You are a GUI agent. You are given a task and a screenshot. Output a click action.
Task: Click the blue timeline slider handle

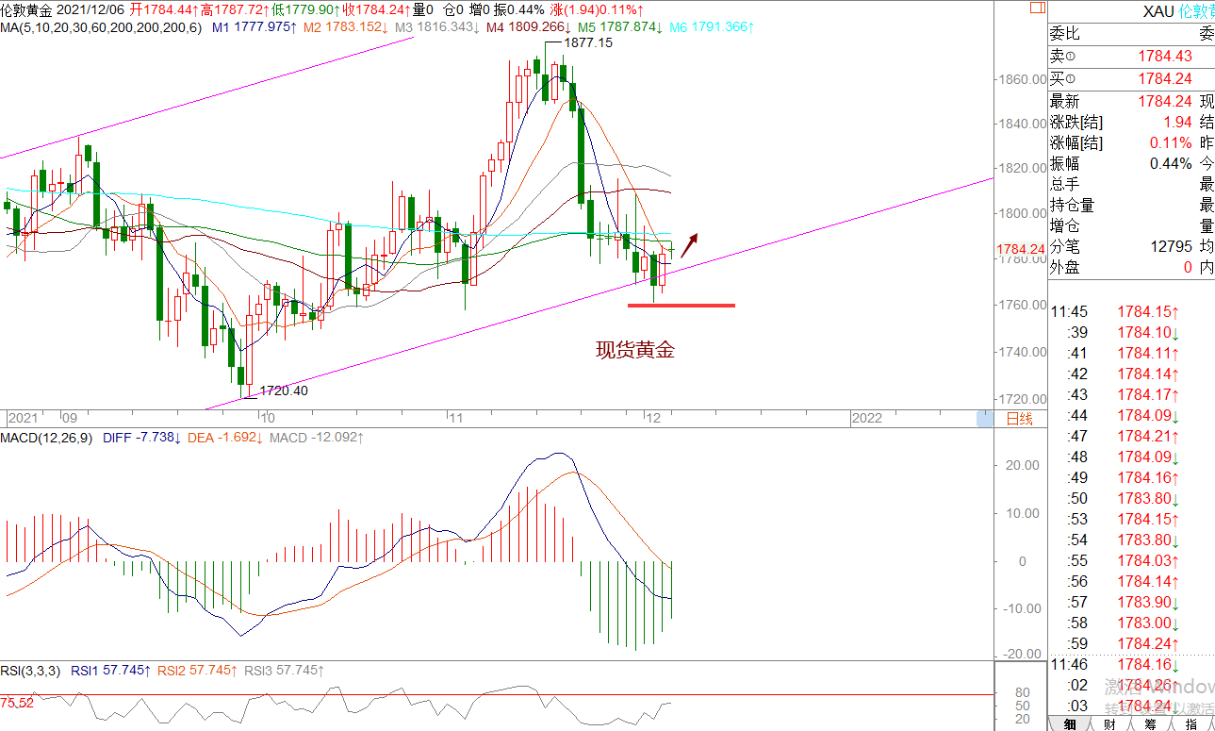click(x=984, y=418)
